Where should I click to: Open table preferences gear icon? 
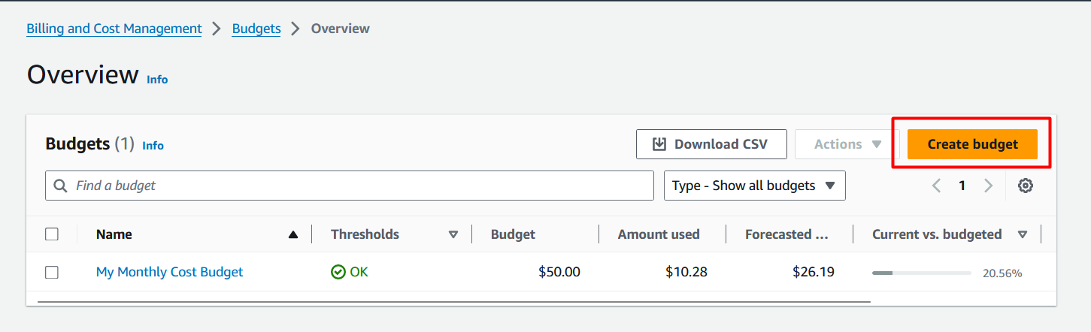1025,186
